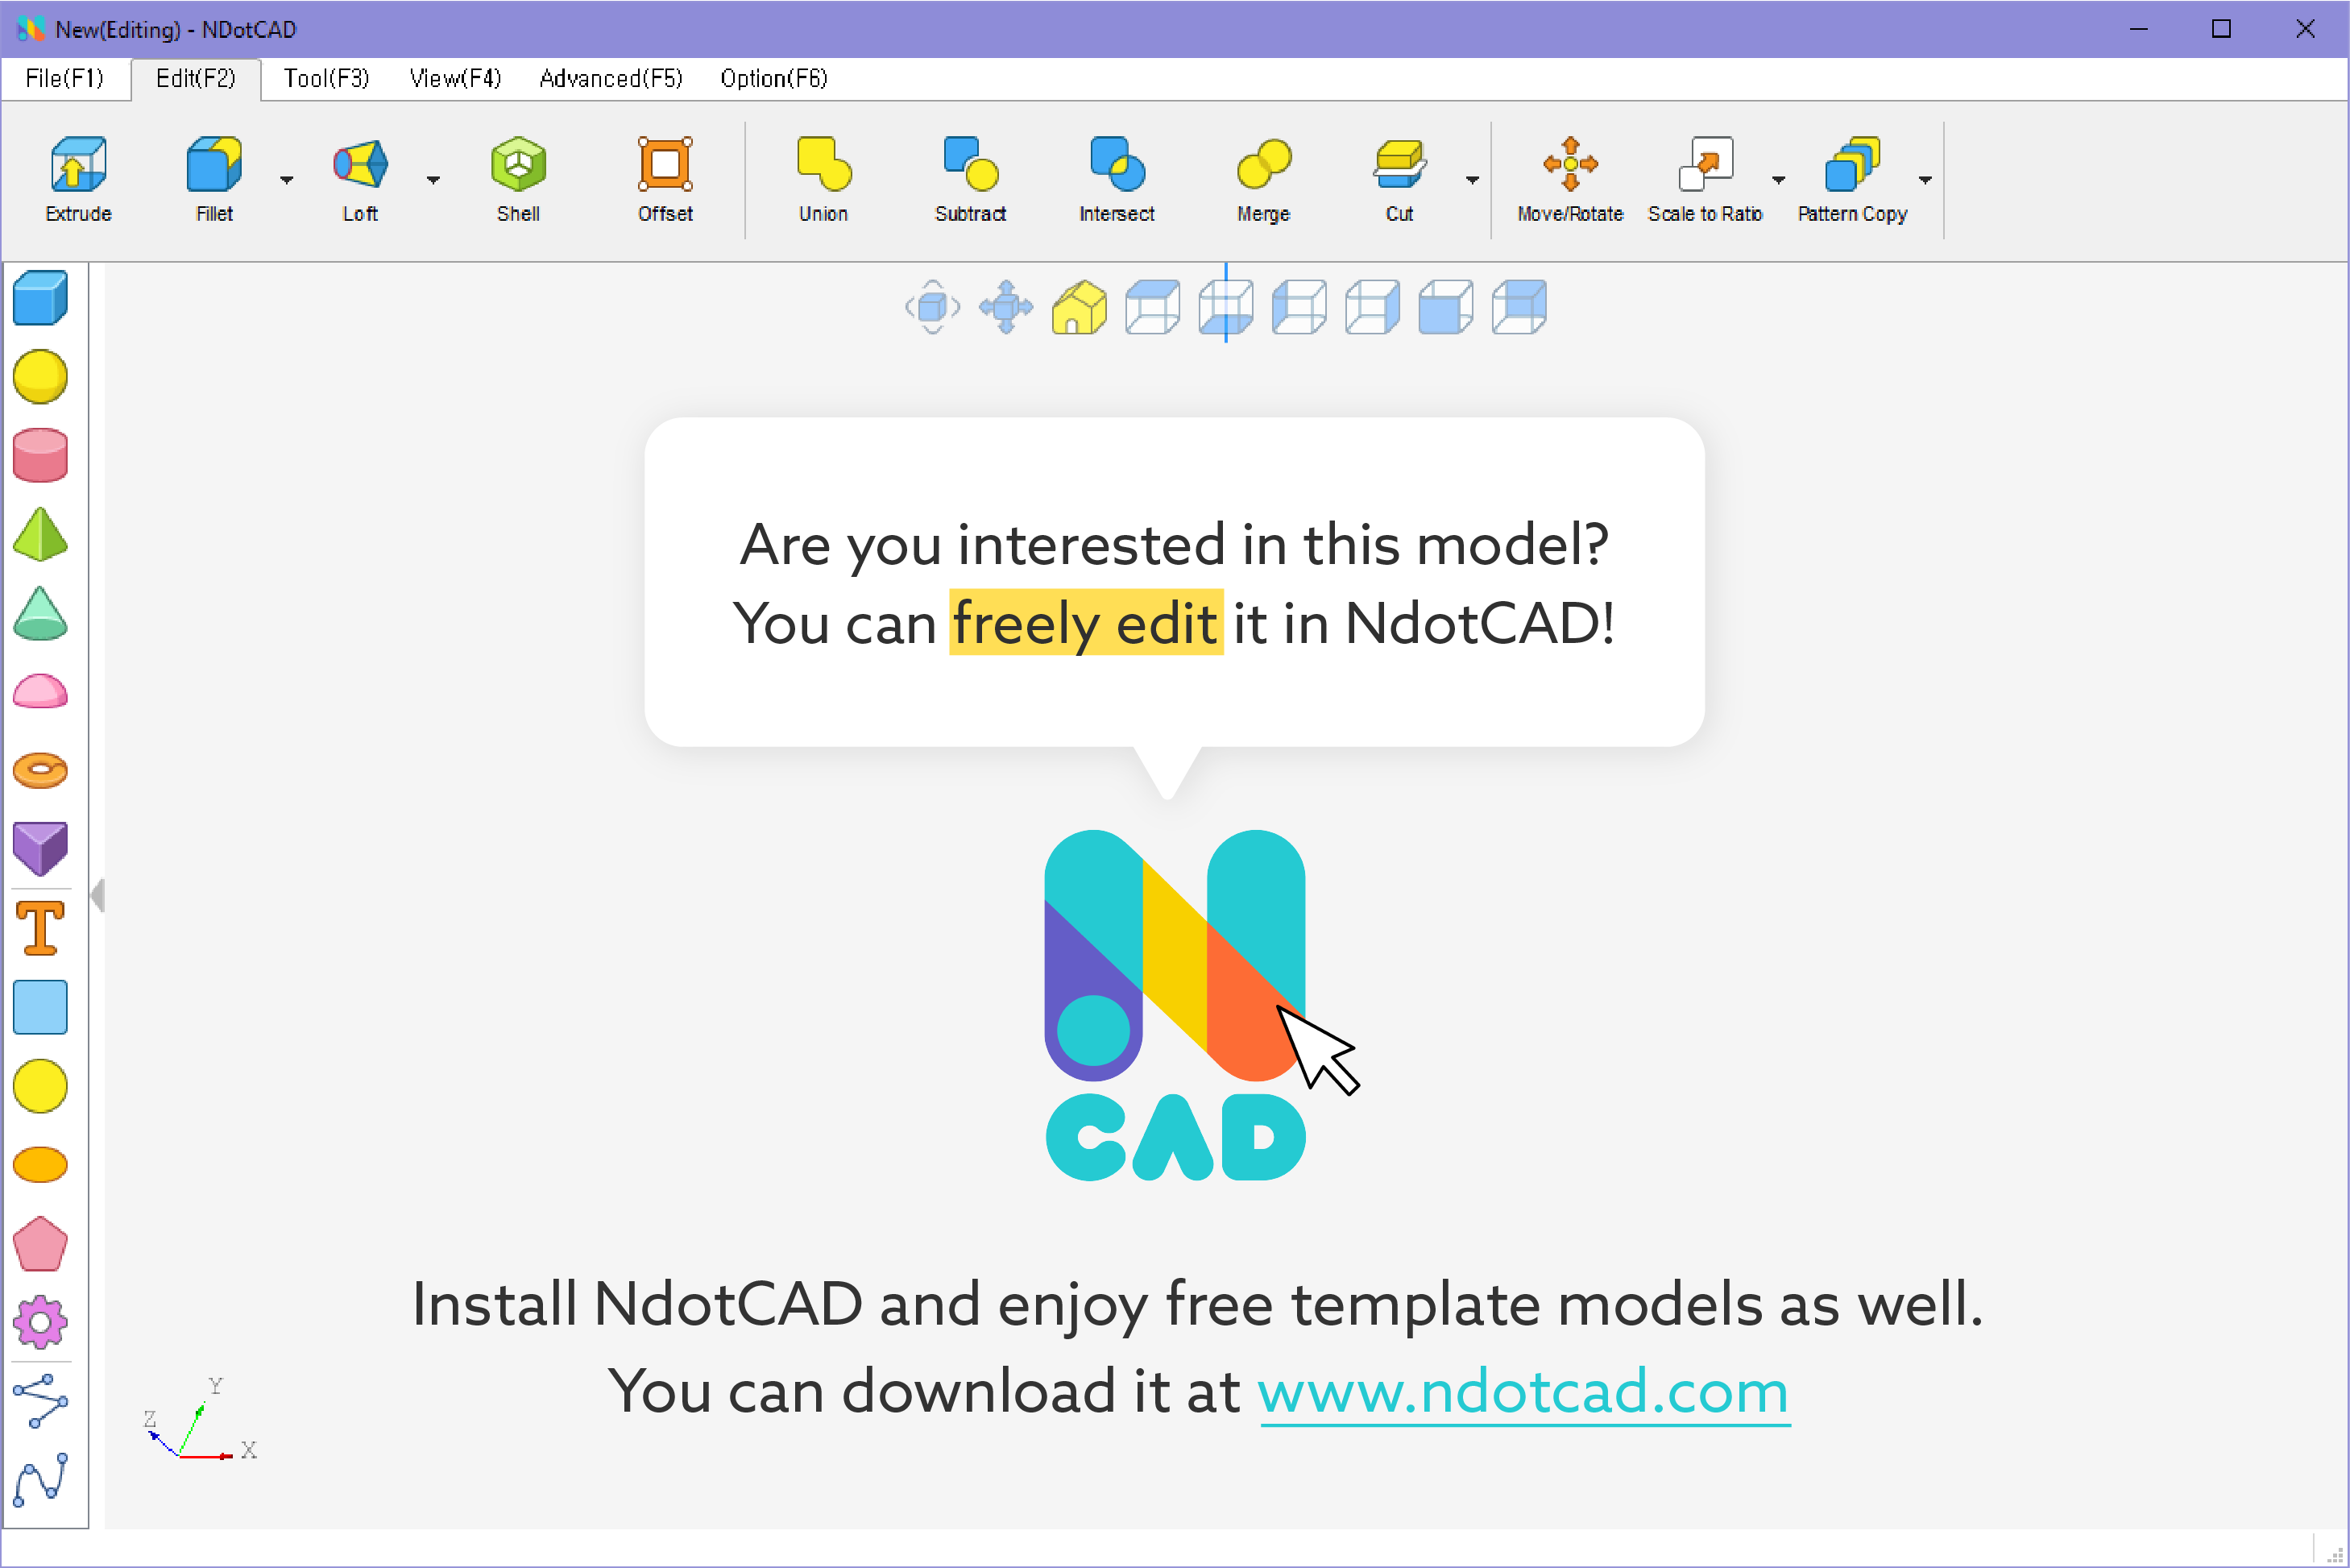Click the orbit view icon
Viewport: 2350px width, 1568px height.
pos(933,307)
